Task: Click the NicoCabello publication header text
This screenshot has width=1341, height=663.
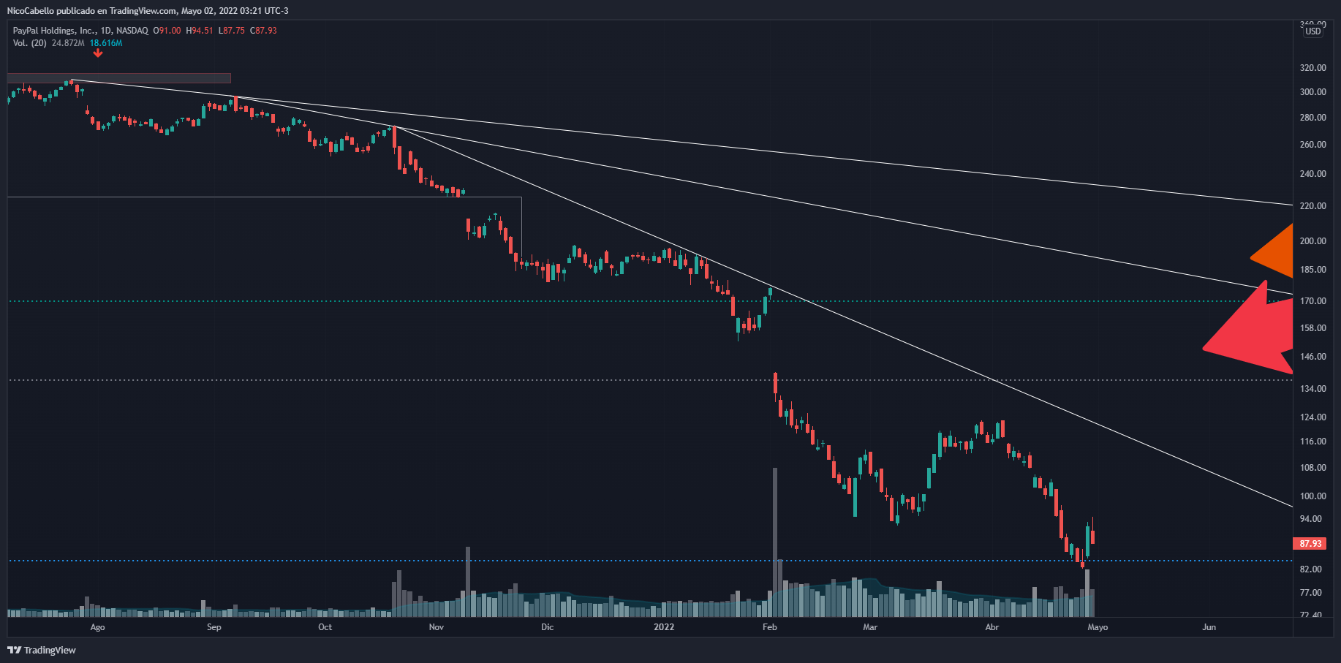Action: [x=148, y=10]
